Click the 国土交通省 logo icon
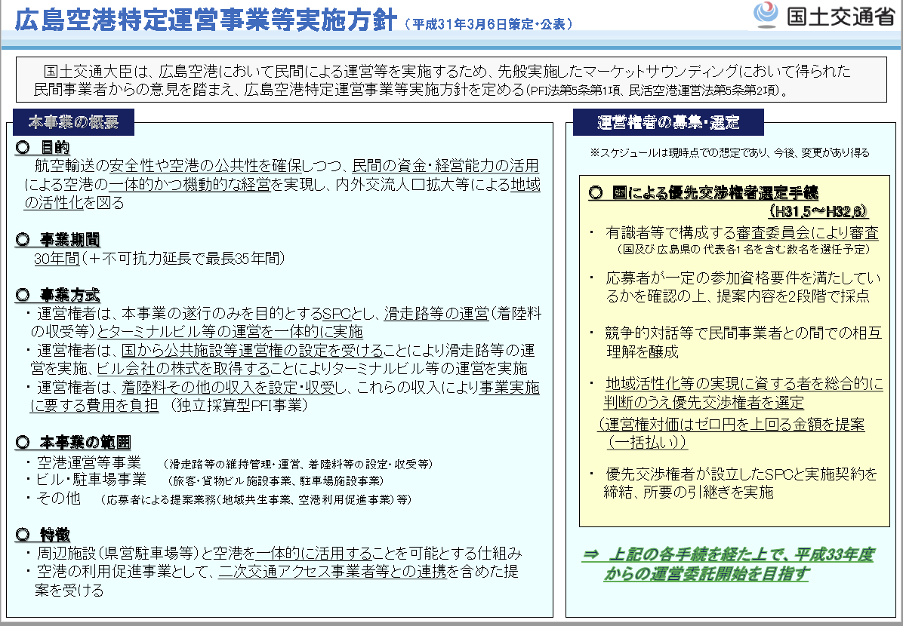The height and width of the screenshot is (626, 903). click(x=766, y=15)
